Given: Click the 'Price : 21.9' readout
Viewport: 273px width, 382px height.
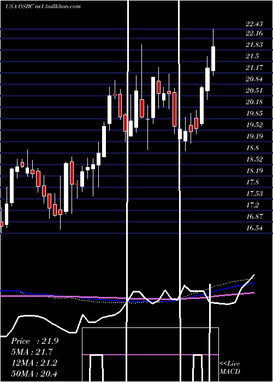Looking at the screenshot, I should 34,341.
